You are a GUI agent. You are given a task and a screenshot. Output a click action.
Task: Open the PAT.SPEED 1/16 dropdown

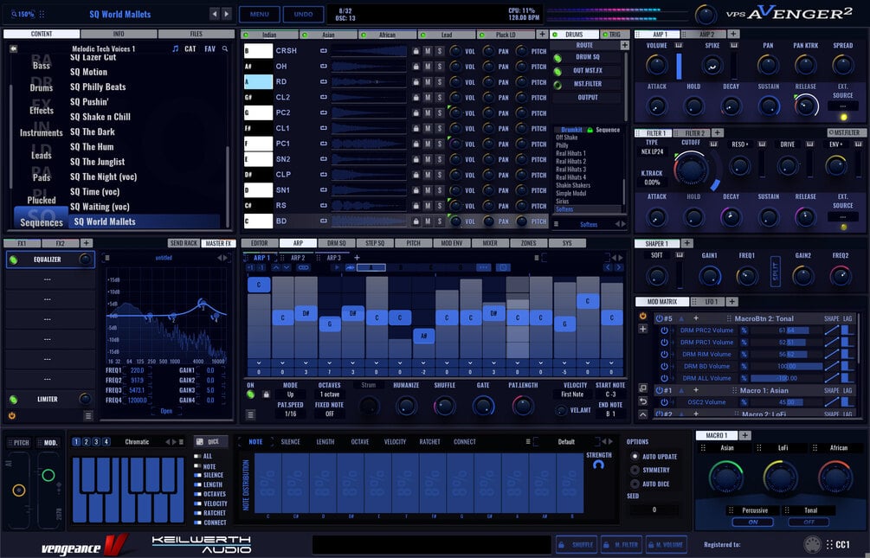(290, 414)
